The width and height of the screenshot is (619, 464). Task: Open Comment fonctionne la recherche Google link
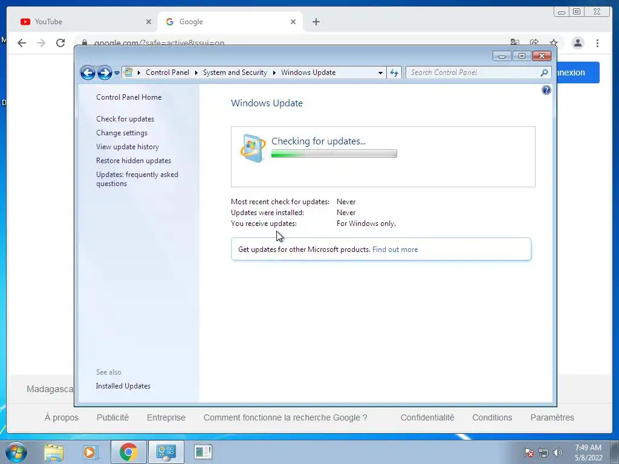[285, 417]
